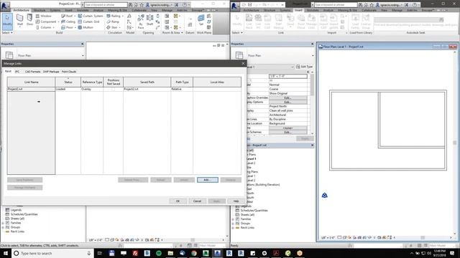Select Revit Links in left project browser
This screenshot has height=258, width=460.
[17, 231]
